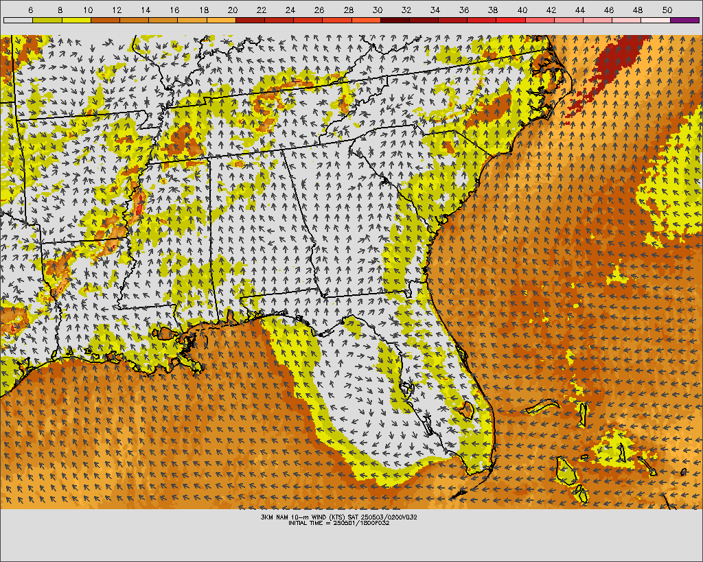Select the legend number "40"
The width and height of the screenshot is (703, 562).
(x=522, y=10)
